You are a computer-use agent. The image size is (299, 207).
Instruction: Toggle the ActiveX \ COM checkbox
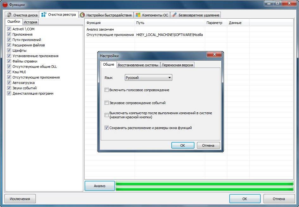9,29
